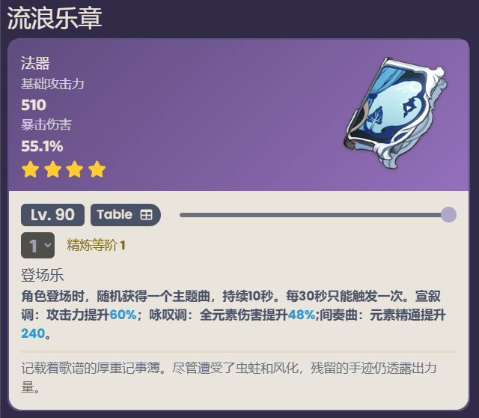This screenshot has height=418, width=479.
Task: Click the highlighted 240 mastery value
Action: coord(33,333)
